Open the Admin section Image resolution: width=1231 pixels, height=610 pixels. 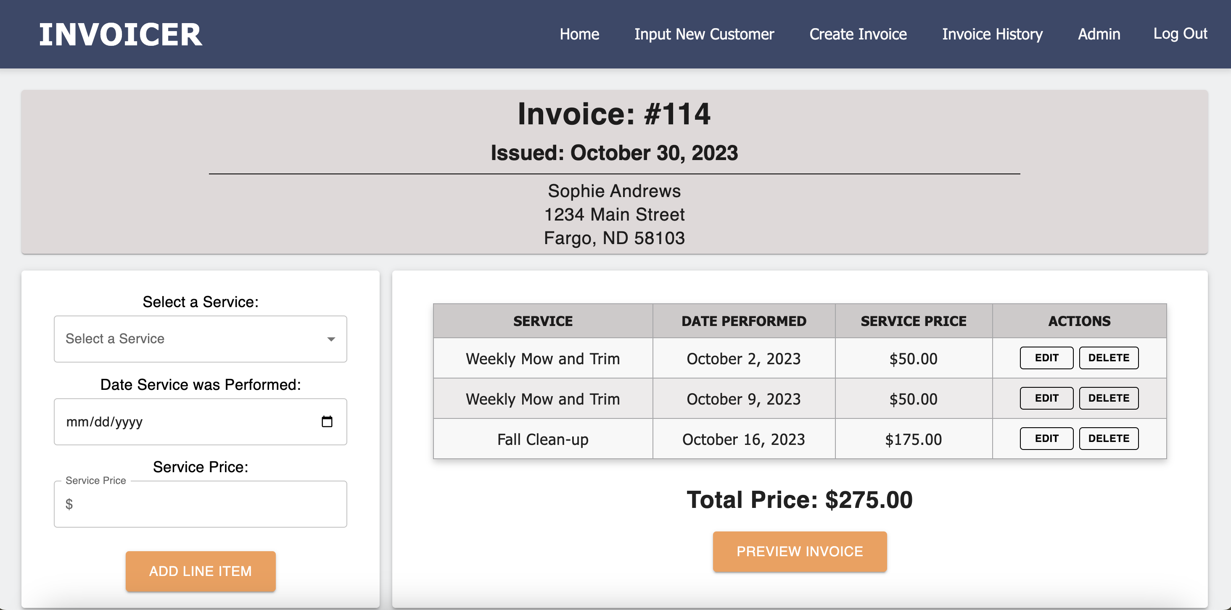(1099, 34)
